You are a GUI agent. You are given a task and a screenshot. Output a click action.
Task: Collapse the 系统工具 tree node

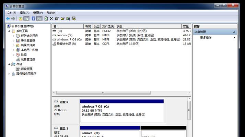coord(9,31)
